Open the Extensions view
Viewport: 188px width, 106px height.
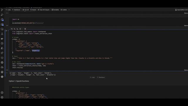point(2,24)
